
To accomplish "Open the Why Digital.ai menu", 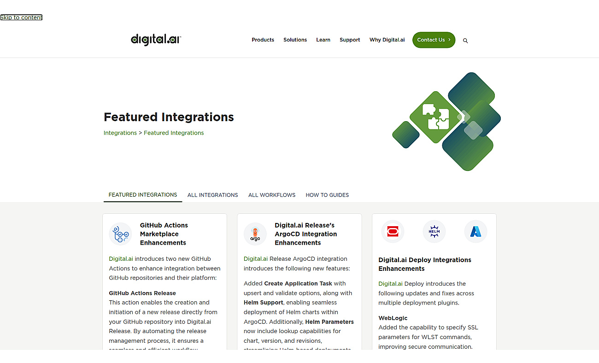I will (387, 40).
